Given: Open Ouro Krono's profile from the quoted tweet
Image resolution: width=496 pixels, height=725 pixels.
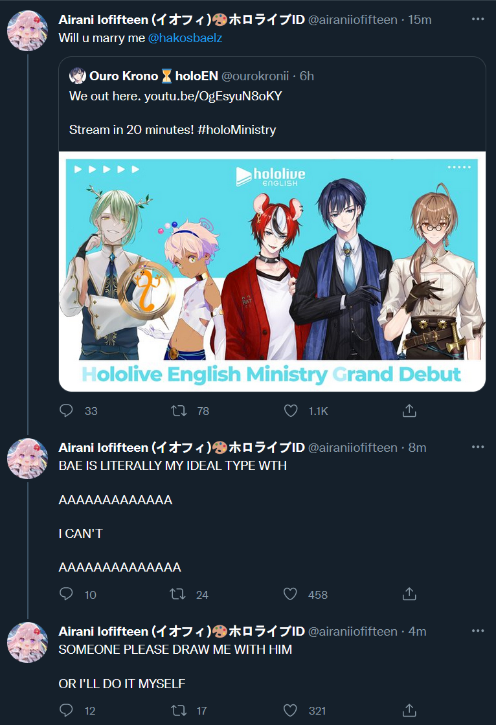Looking at the screenshot, I should [x=124, y=76].
